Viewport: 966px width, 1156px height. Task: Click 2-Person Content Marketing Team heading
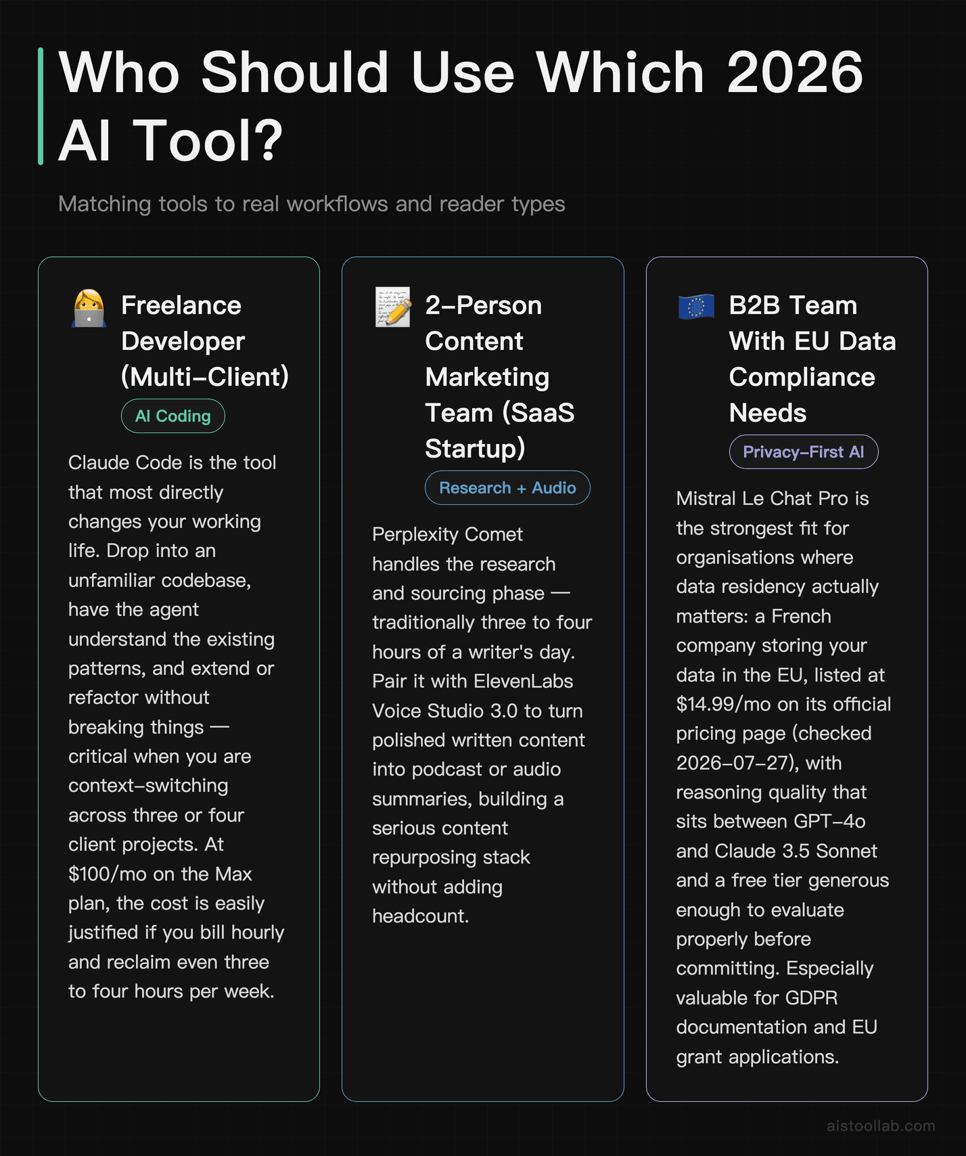500,377
